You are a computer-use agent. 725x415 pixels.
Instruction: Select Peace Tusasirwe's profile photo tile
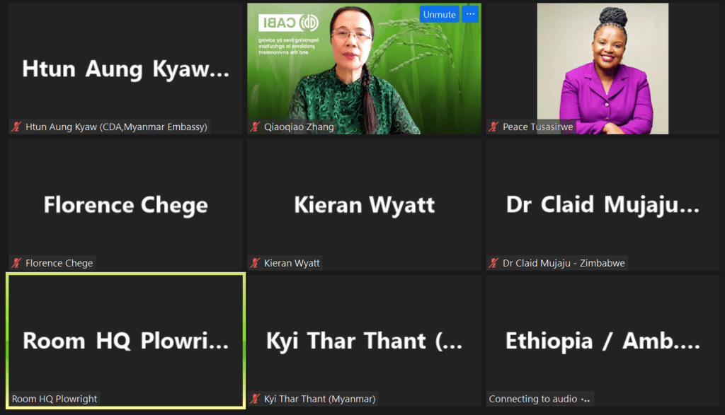[x=603, y=69]
